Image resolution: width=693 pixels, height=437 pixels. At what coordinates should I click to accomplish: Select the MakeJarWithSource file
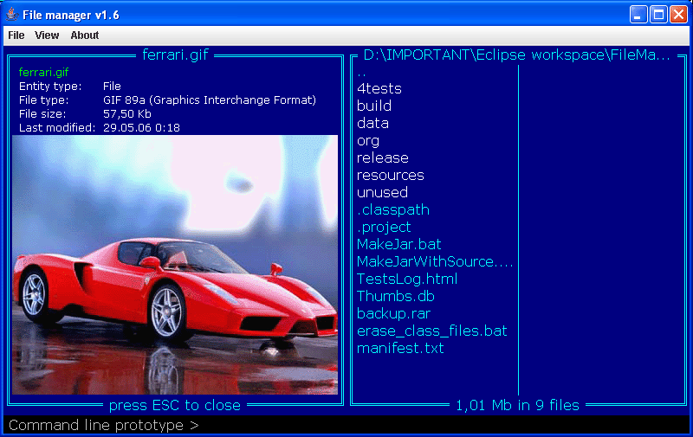(x=435, y=261)
